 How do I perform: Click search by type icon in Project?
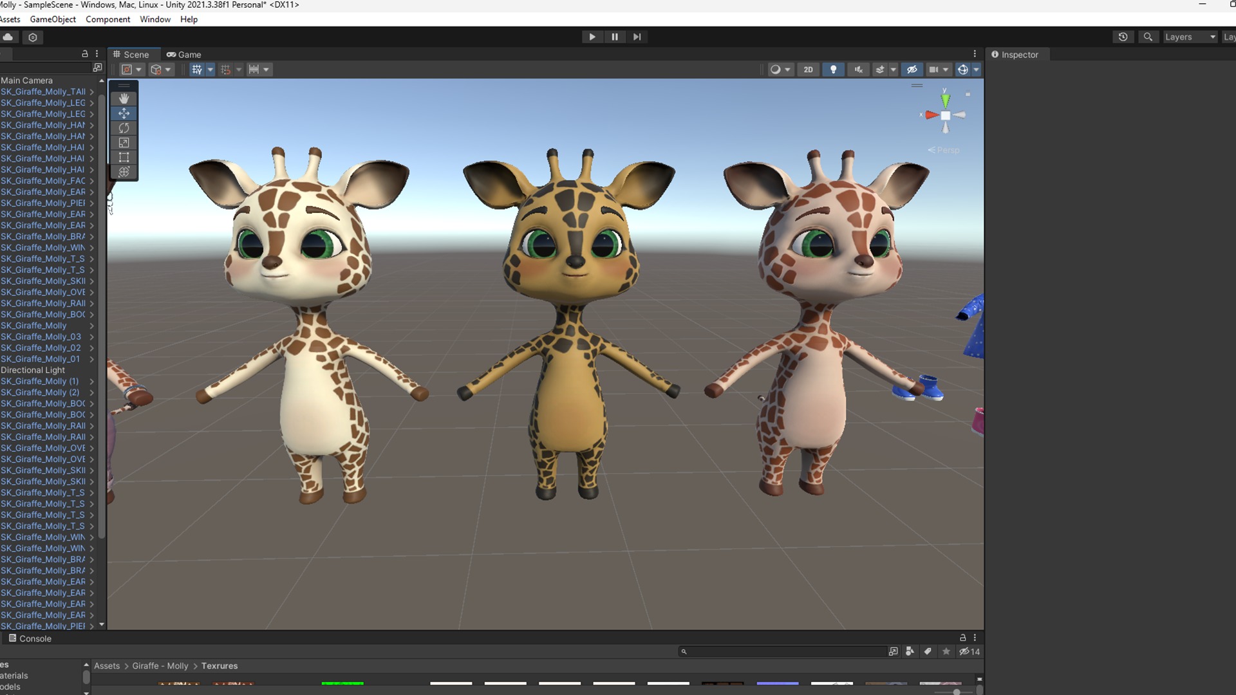[x=910, y=651]
